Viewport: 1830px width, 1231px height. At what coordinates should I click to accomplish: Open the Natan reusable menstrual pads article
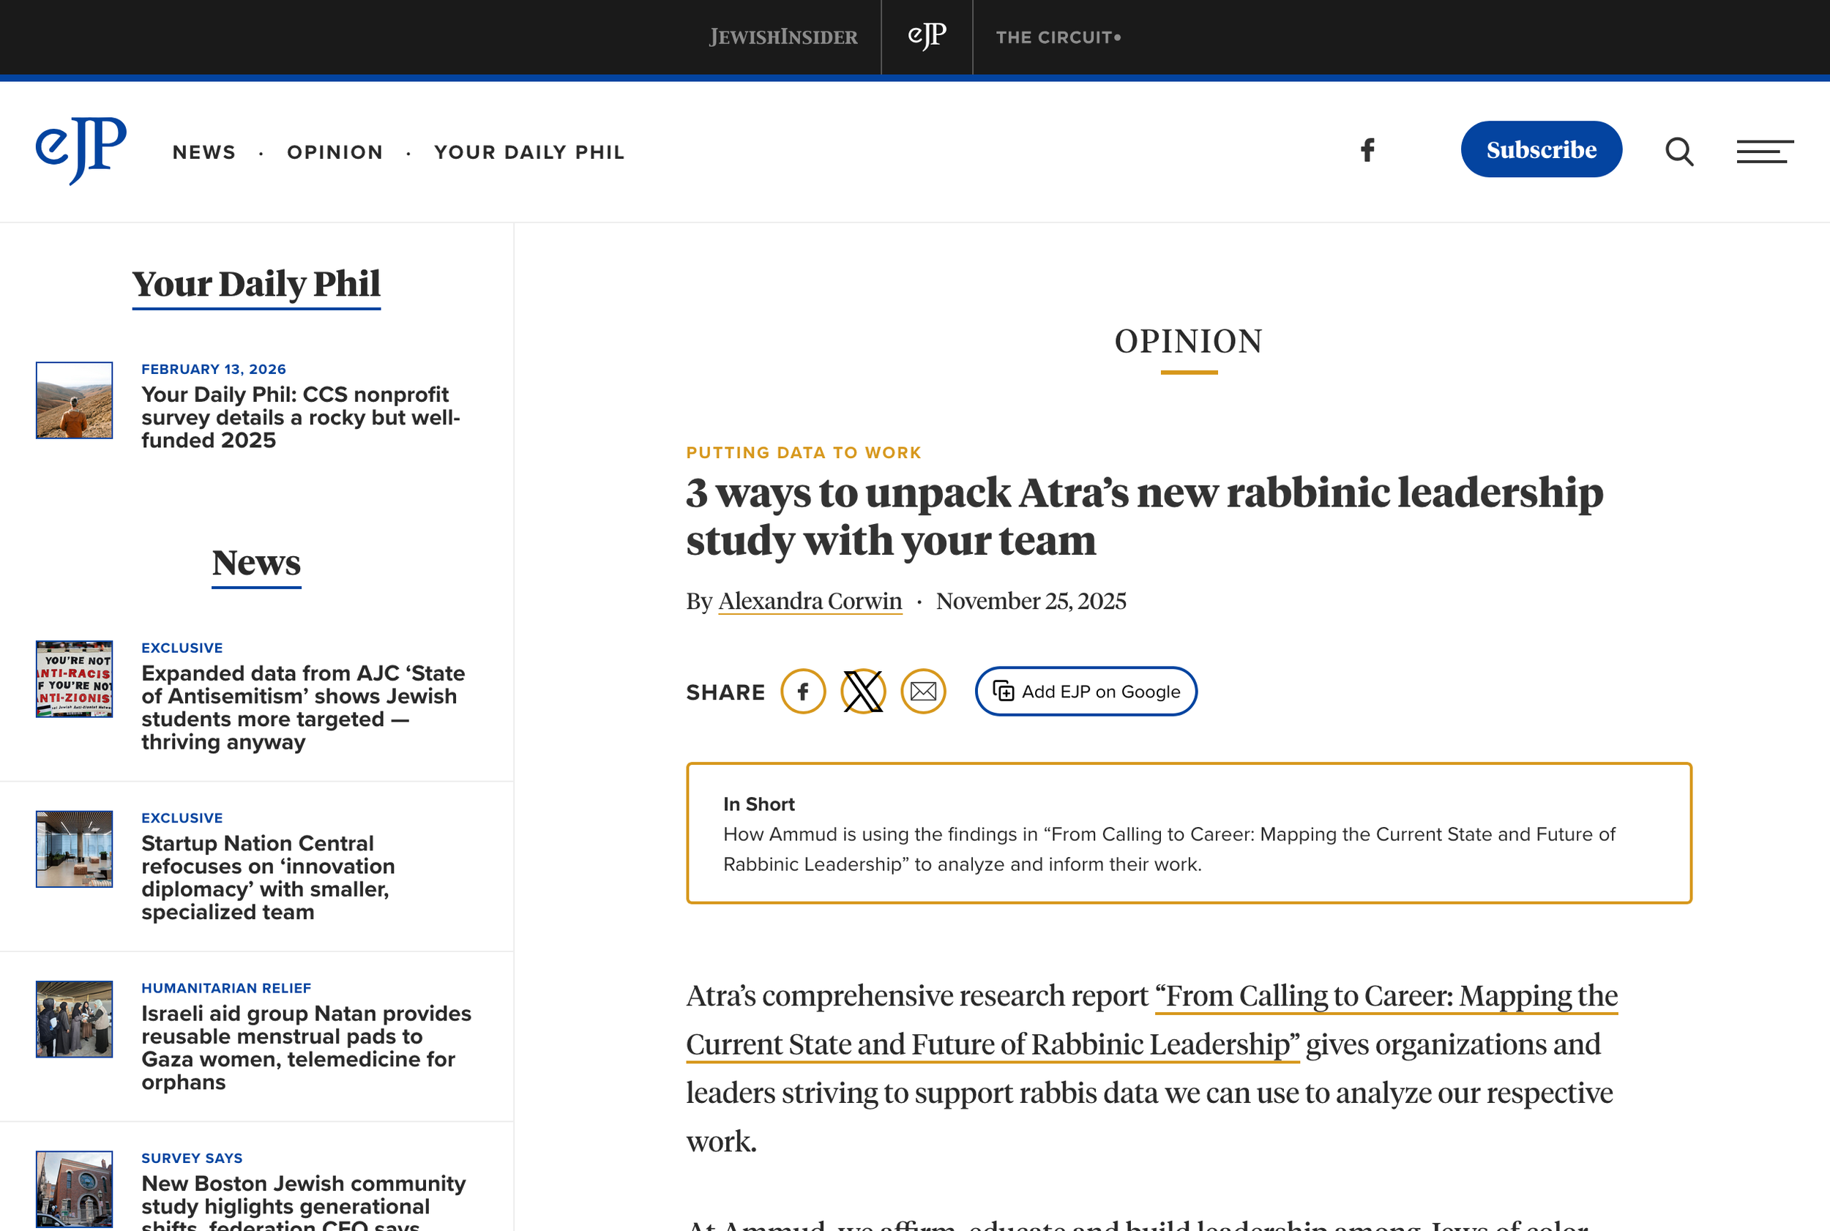pyautogui.click(x=306, y=1047)
